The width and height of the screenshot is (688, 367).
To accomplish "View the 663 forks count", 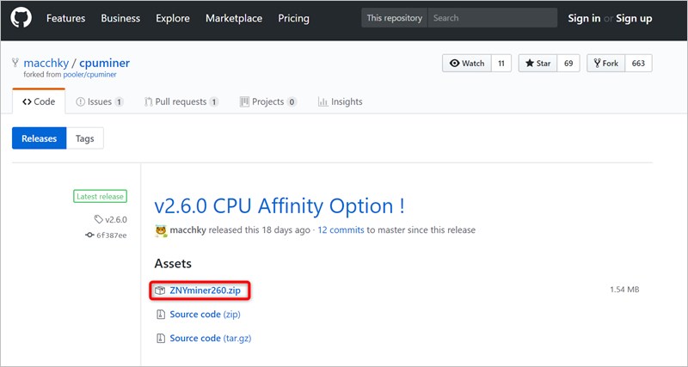I will coord(638,63).
